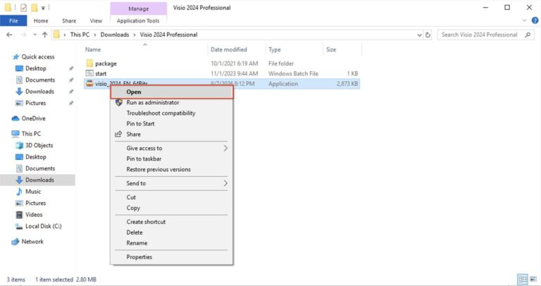Click the Help question mark icon
541x286 pixels.
(x=535, y=20)
